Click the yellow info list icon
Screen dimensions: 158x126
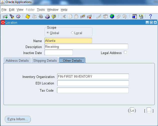[141, 16]
